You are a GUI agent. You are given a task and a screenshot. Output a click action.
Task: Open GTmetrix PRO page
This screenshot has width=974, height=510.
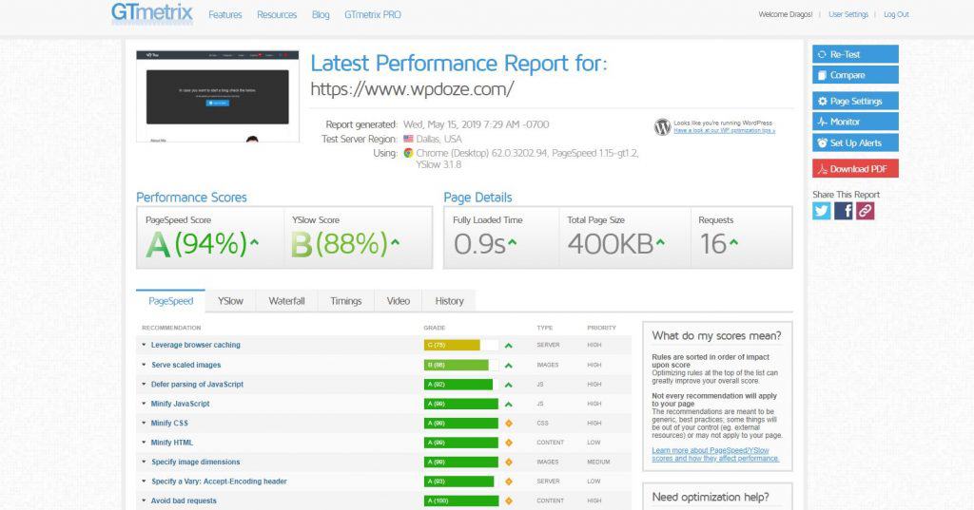coord(373,14)
